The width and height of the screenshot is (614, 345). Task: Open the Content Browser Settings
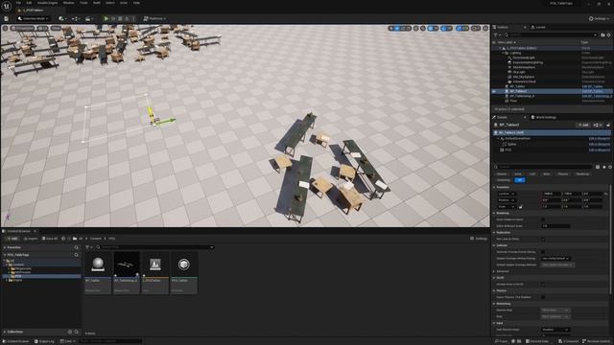tap(479, 239)
